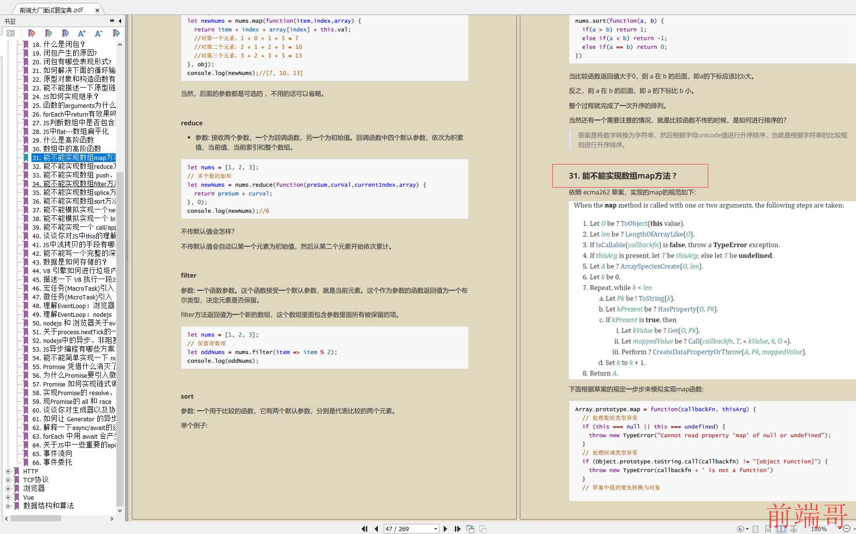Select highlighted bookmark 31. 能不能实现数组map方法
The image size is (856, 534).
pos(74,158)
